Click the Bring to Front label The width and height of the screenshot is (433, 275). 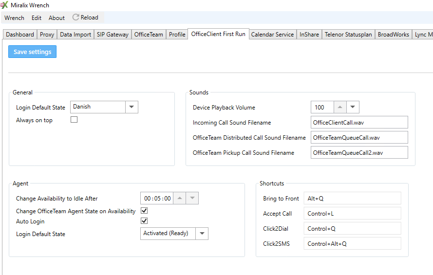(x=281, y=199)
